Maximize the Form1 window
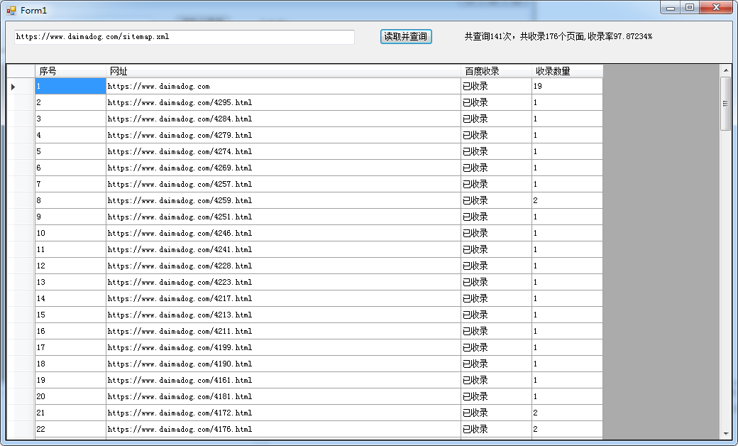This screenshot has height=446, width=738. point(690,8)
